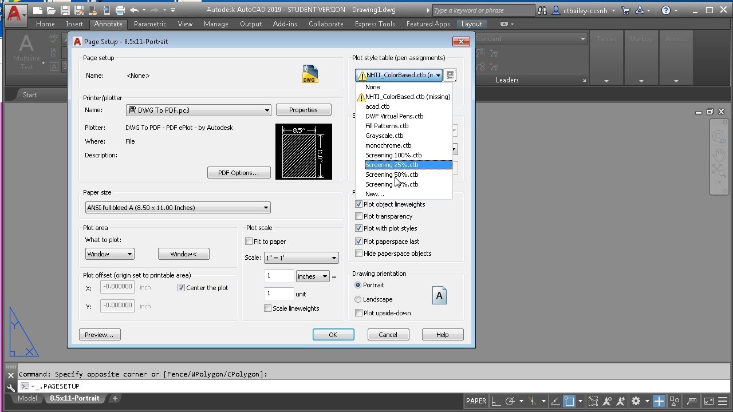Select the Portrait orientation radio button
Image resolution: width=733 pixels, height=412 pixels.
point(358,285)
